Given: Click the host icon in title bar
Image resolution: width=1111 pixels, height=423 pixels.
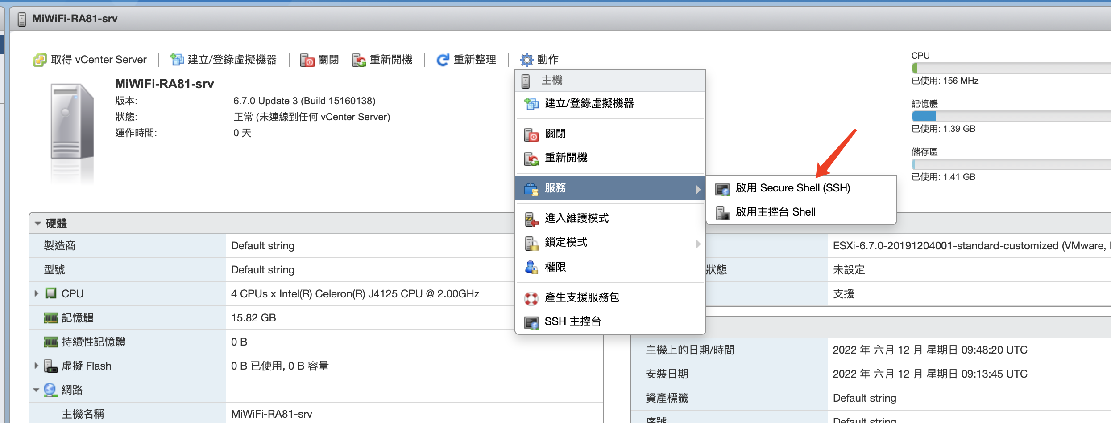Looking at the screenshot, I should pyautogui.click(x=21, y=19).
